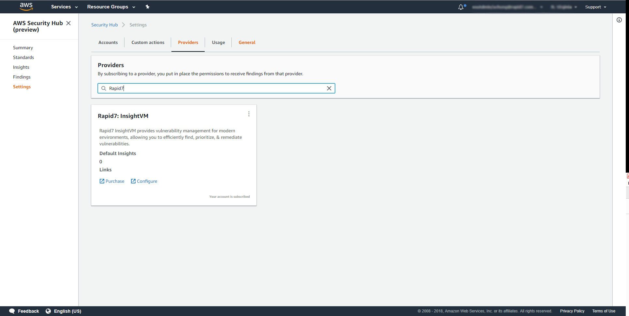The width and height of the screenshot is (629, 316).
Task: Open the Usage tab
Action: point(218,42)
